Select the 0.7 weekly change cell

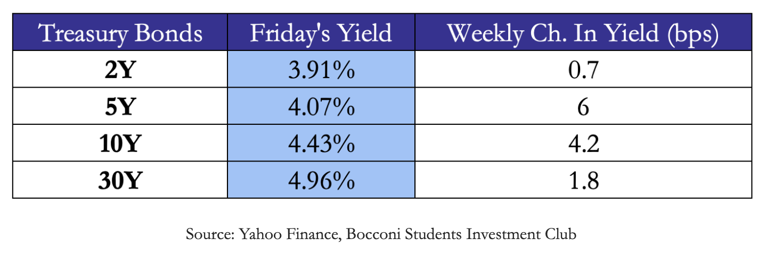tap(583, 71)
